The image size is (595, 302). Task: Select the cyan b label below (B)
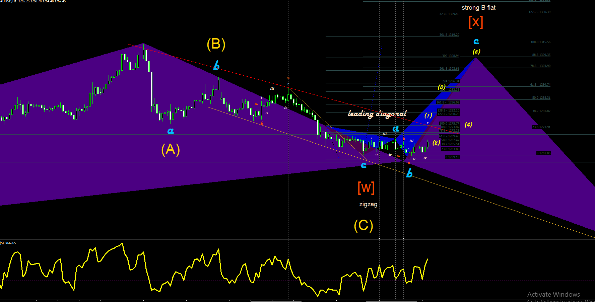[216, 66]
